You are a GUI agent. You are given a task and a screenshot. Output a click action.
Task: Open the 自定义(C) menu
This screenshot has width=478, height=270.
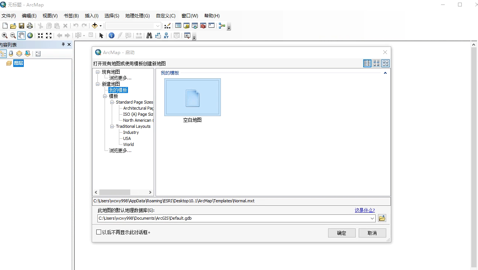click(x=166, y=16)
